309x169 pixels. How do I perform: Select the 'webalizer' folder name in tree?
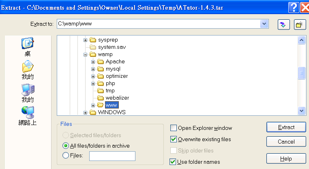point(117,98)
